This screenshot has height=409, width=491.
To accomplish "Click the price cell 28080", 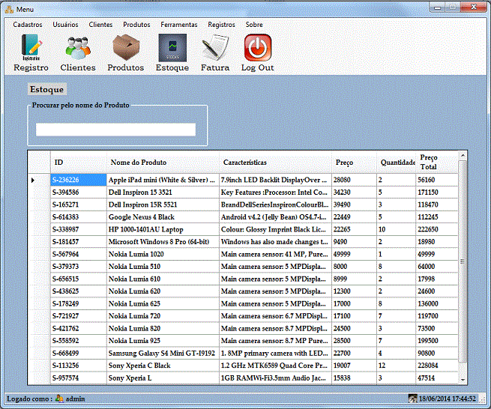I will pos(354,180).
